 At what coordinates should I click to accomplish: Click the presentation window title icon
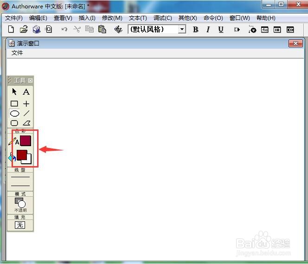(12, 44)
